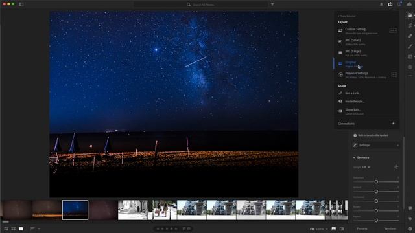The height and width of the screenshot is (233, 415).
Task: Export the Original file
Action: (366, 64)
